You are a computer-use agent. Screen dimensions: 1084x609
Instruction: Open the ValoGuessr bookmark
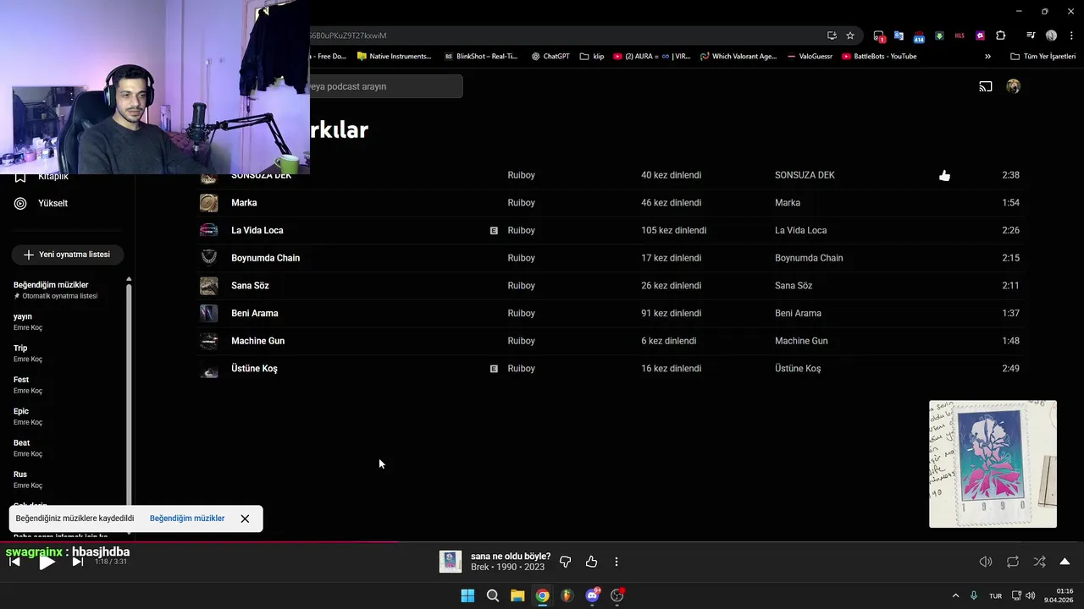810,57
